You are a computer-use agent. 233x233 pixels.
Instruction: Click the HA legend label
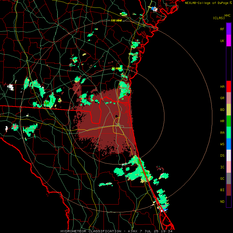point(222,86)
